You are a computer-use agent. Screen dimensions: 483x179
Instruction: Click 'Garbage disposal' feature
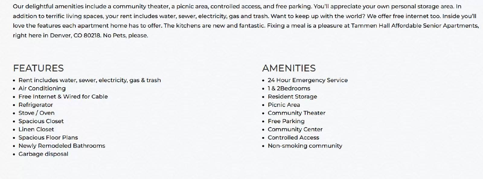pos(43,154)
